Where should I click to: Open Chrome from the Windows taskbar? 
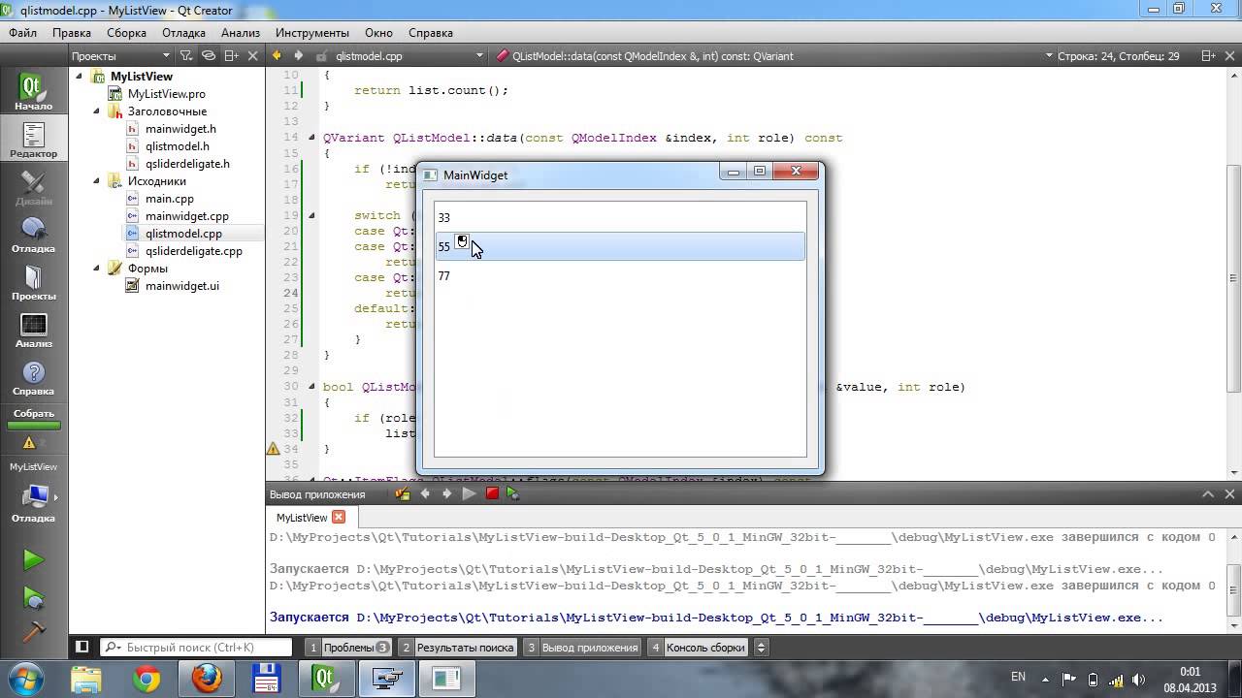coord(147,679)
